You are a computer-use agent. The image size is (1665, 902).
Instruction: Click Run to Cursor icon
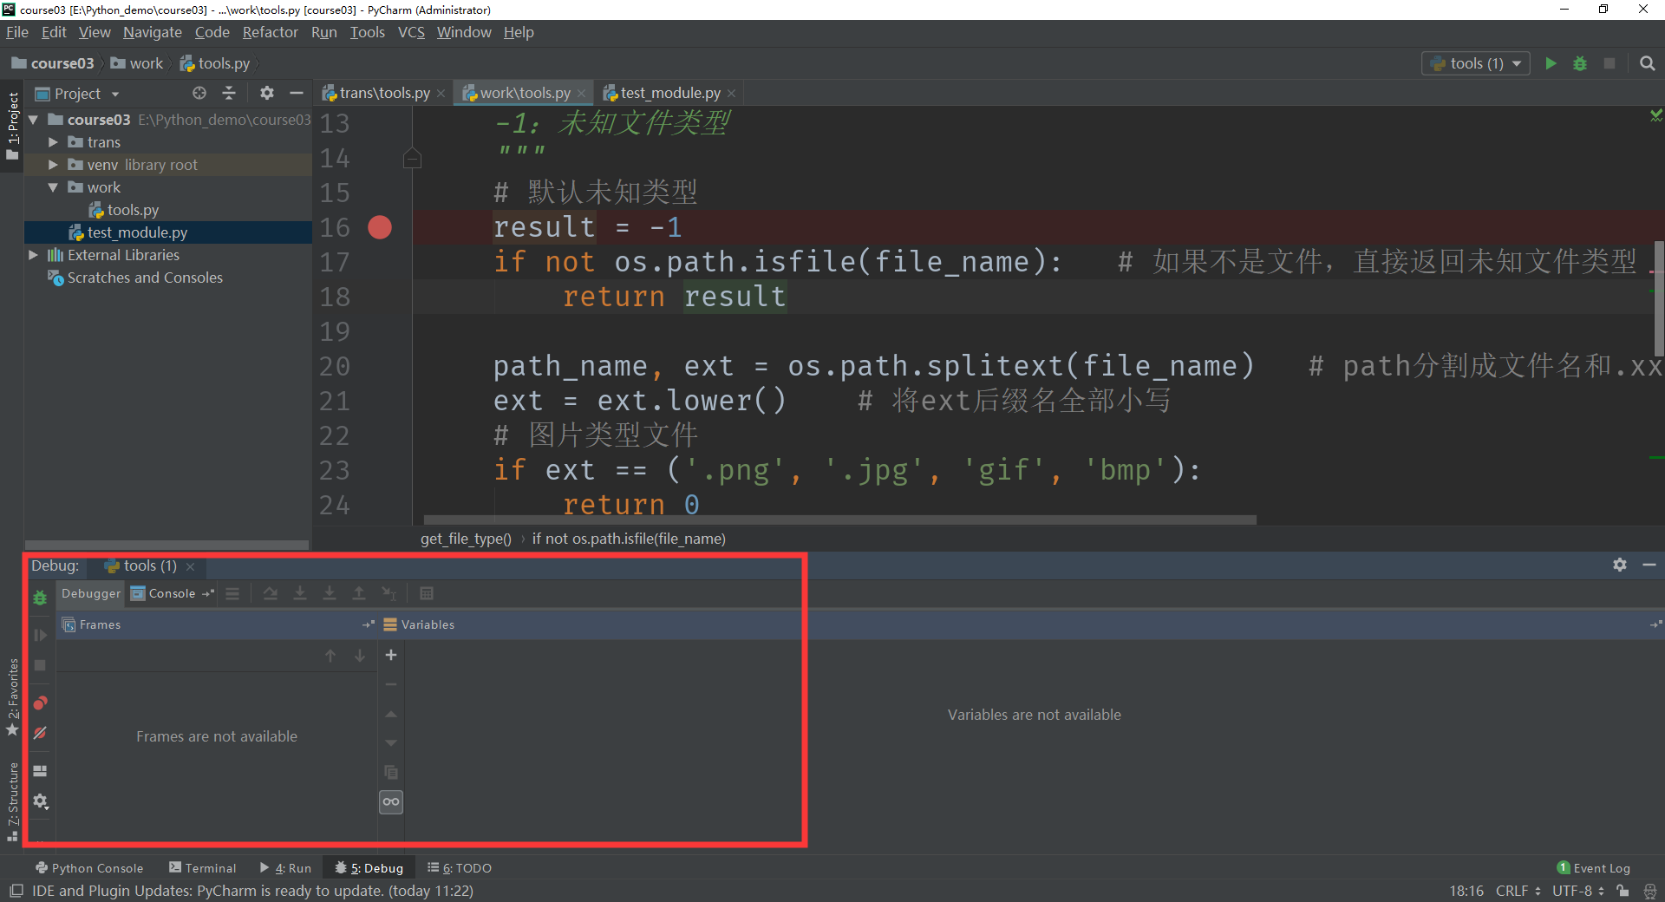[389, 594]
